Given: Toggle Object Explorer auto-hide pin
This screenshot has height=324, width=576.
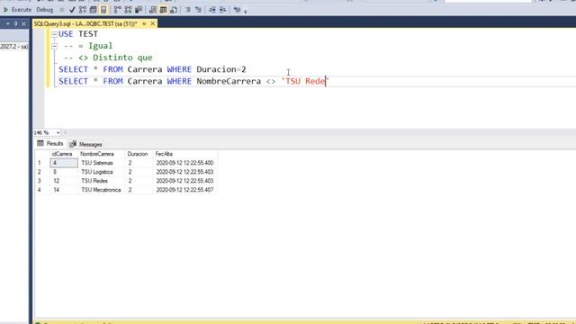Looking at the screenshot, I should [15, 24].
